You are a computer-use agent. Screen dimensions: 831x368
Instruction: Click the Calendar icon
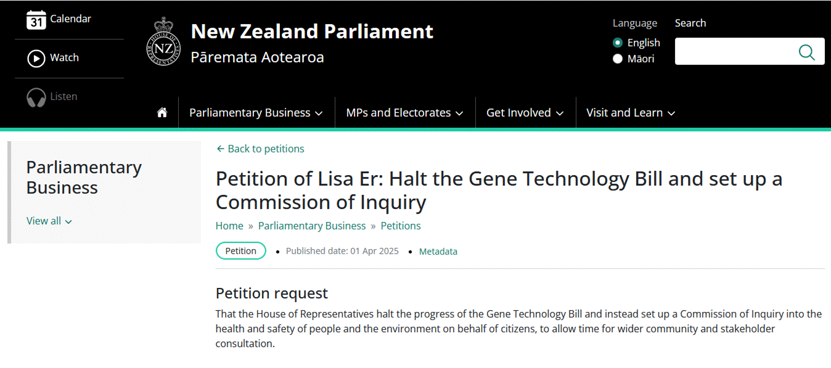point(36,20)
